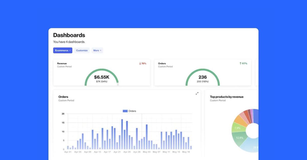The width and height of the screenshot is (307, 160).
Task: Click the More button's chevron icon
Action: click(x=100, y=50)
